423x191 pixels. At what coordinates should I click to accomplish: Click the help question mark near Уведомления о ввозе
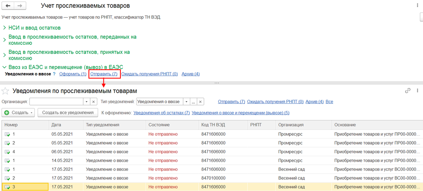[x=54, y=74]
